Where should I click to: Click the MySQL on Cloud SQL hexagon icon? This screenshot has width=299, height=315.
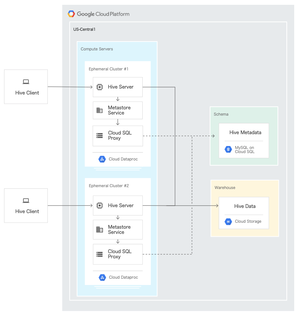coord(228,149)
